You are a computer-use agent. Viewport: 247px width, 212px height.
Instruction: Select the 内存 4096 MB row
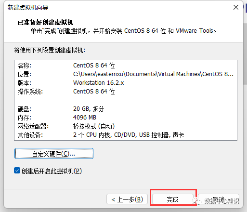click(x=126, y=118)
